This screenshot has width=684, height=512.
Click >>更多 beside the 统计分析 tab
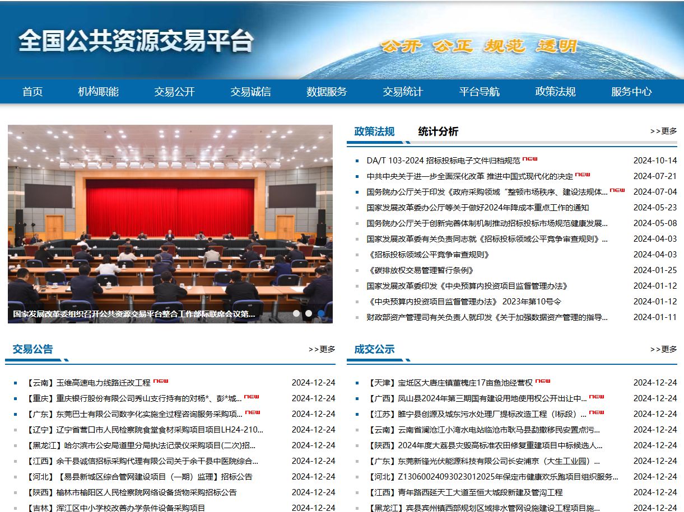coord(664,131)
